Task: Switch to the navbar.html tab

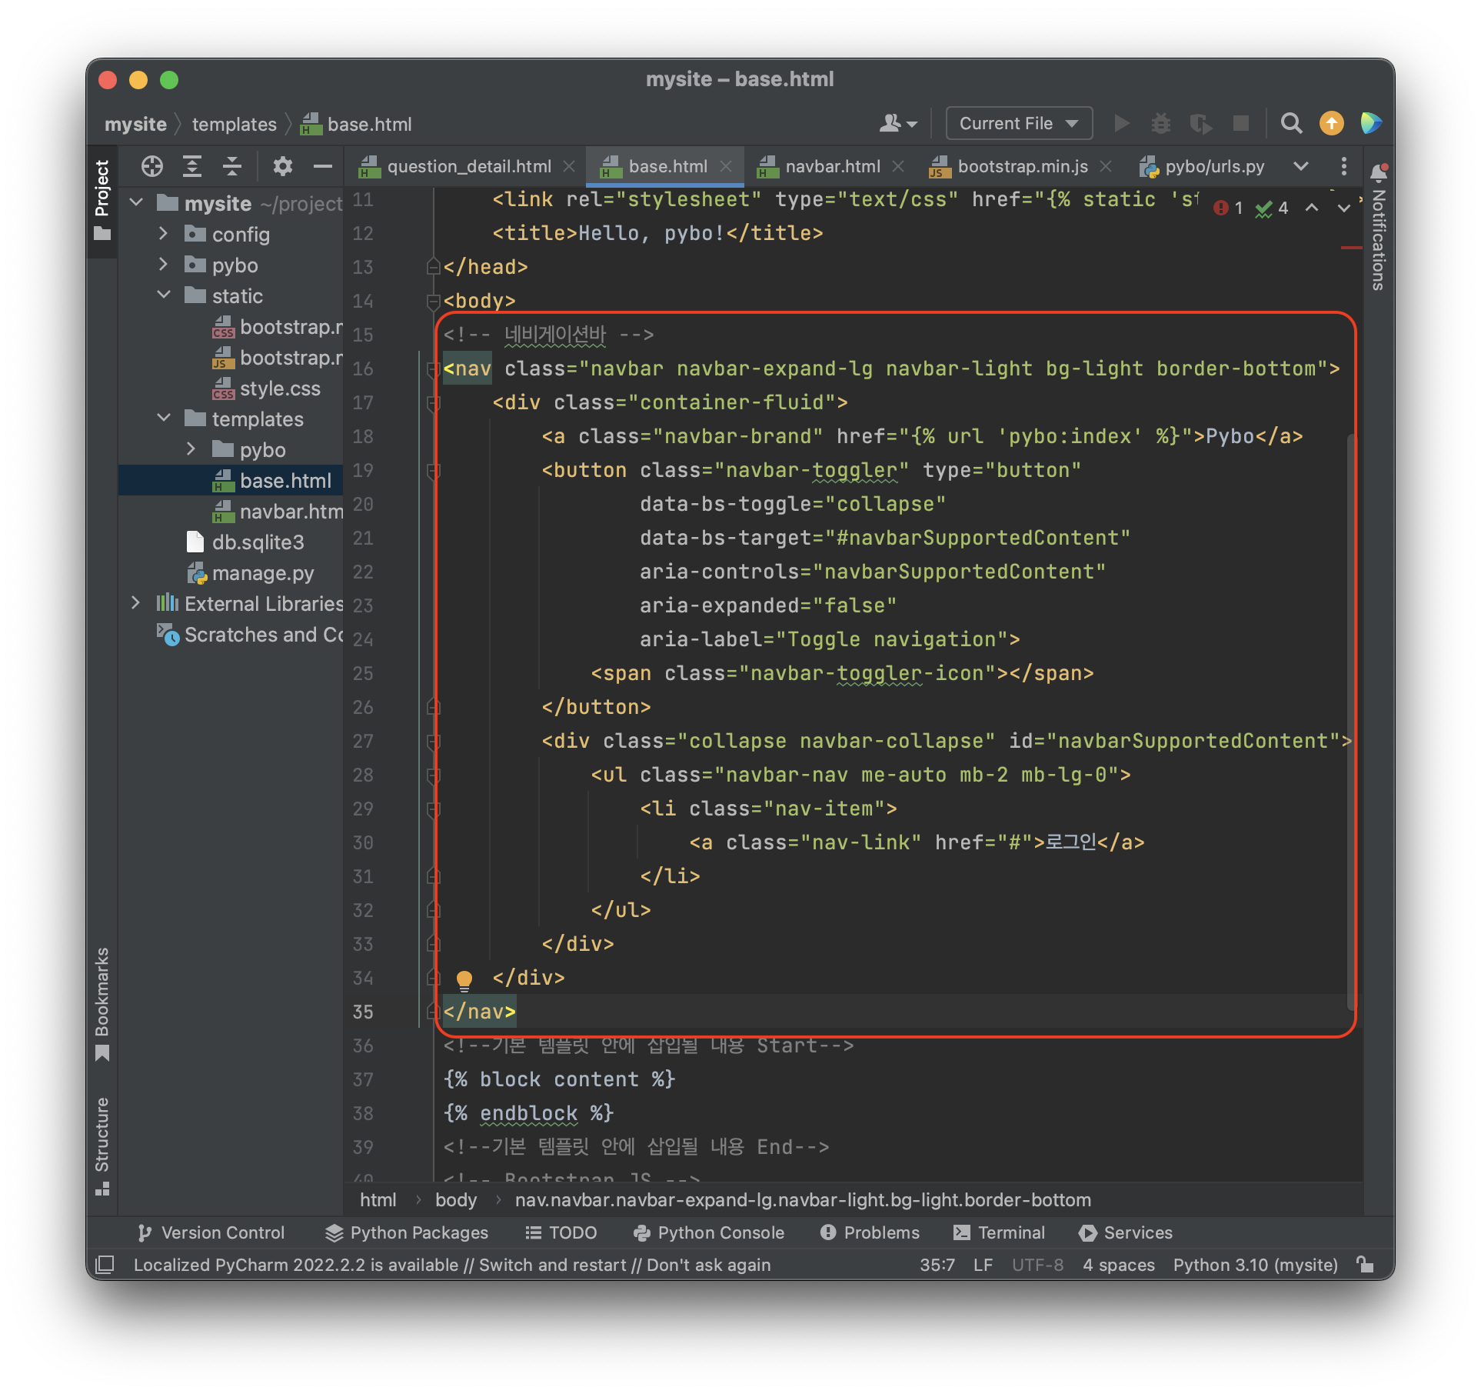Action: (832, 166)
